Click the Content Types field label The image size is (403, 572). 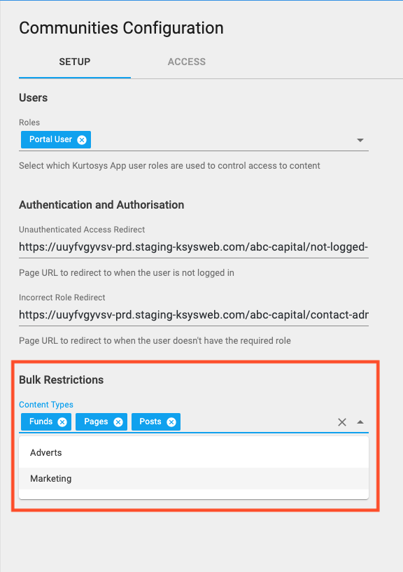[46, 405]
